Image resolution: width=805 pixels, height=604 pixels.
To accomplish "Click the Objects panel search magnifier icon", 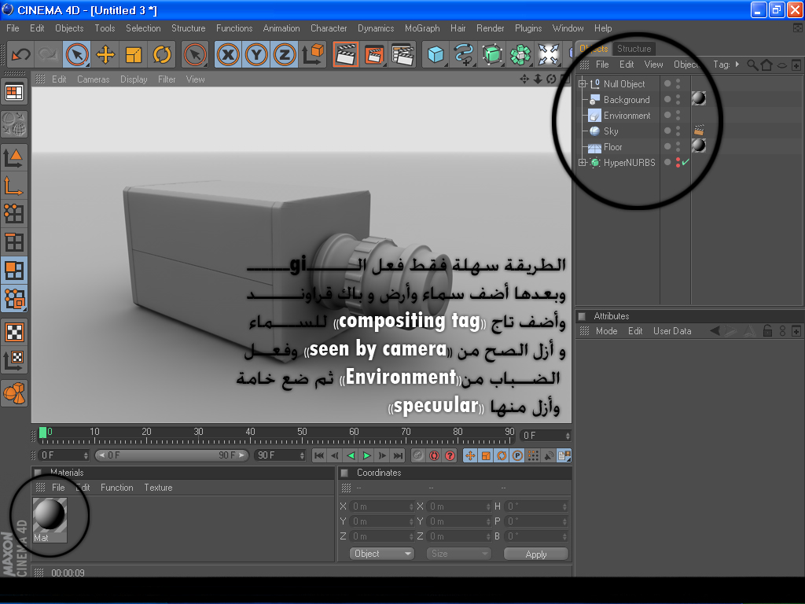I will coord(752,64).
